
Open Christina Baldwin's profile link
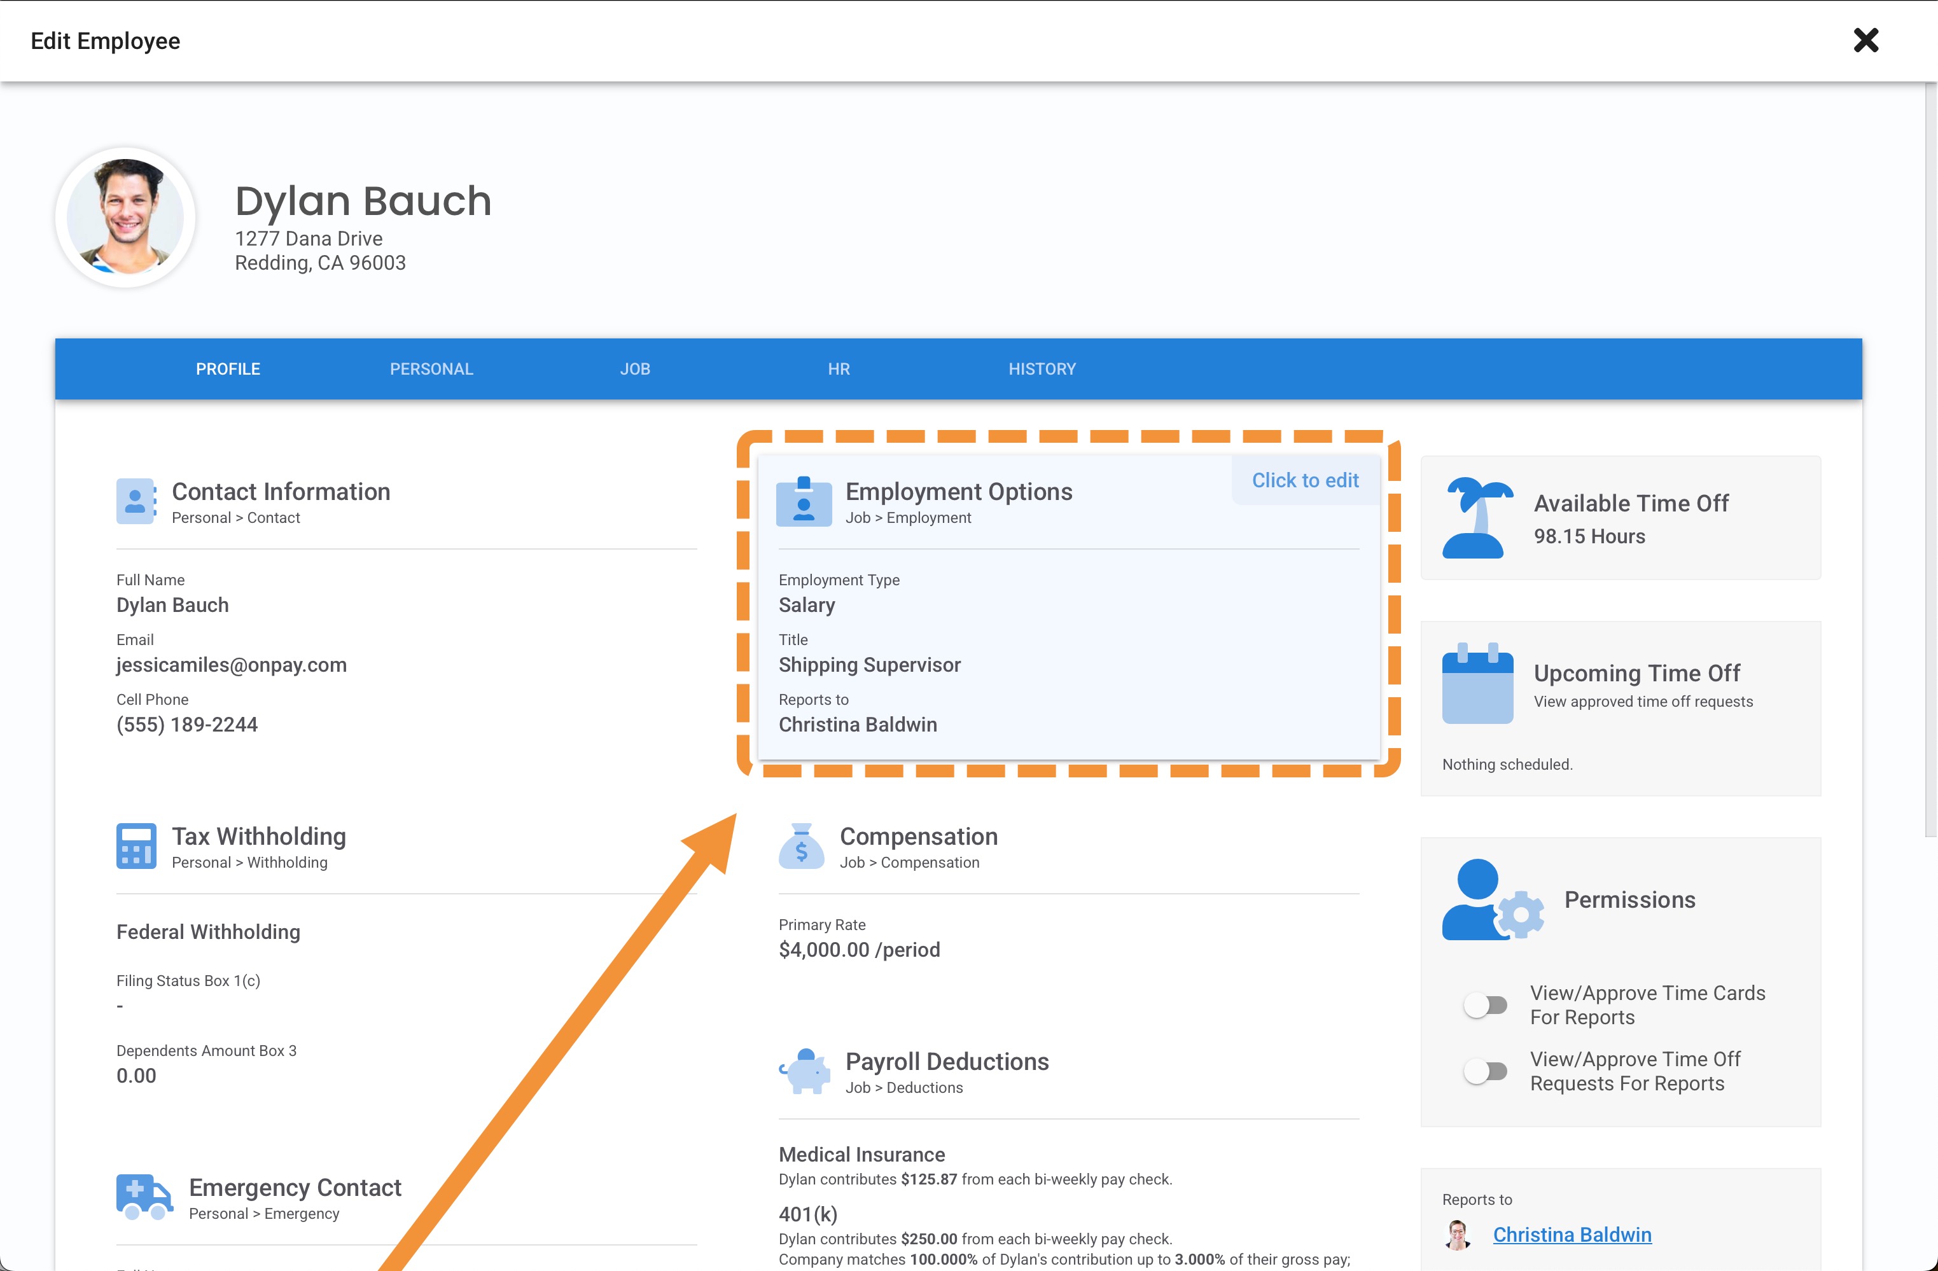tap(1572, 1234)
